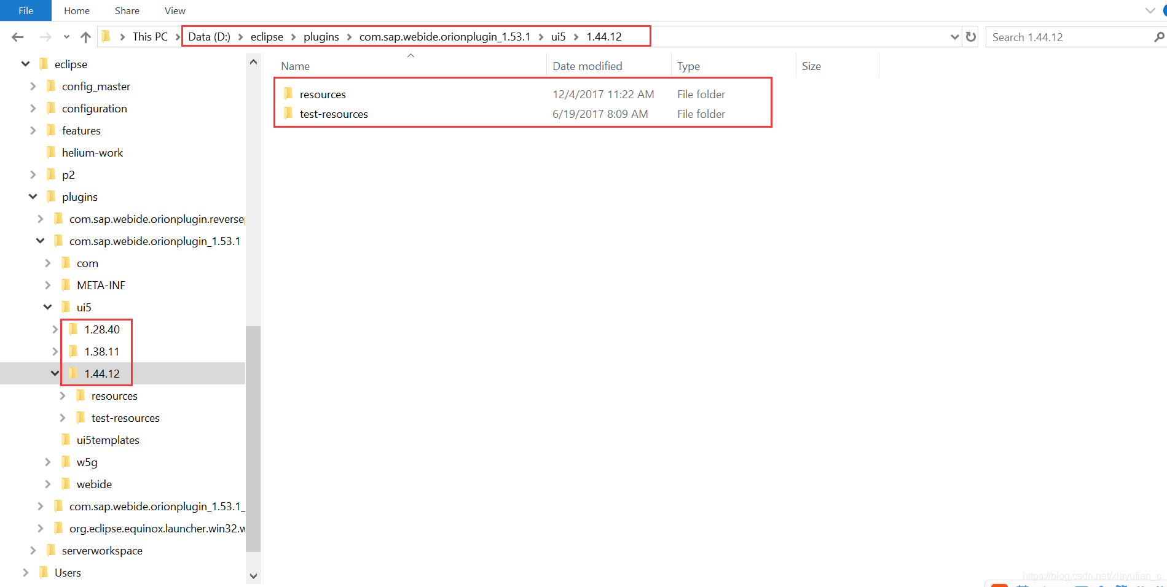Focus the Search 1.44.12 box
Image resolution: width=1167 pixels, height=587 pixels.
point(1069,37)
